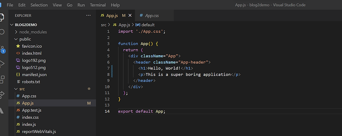This screenshot has height=136, width=342.
Task: Click the src breadcrumb segment
Action: (104, 25)
